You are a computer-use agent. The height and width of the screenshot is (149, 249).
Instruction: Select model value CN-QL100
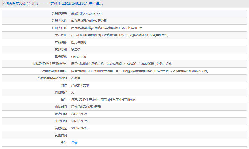pyautogui.click(x=79, y=57)
